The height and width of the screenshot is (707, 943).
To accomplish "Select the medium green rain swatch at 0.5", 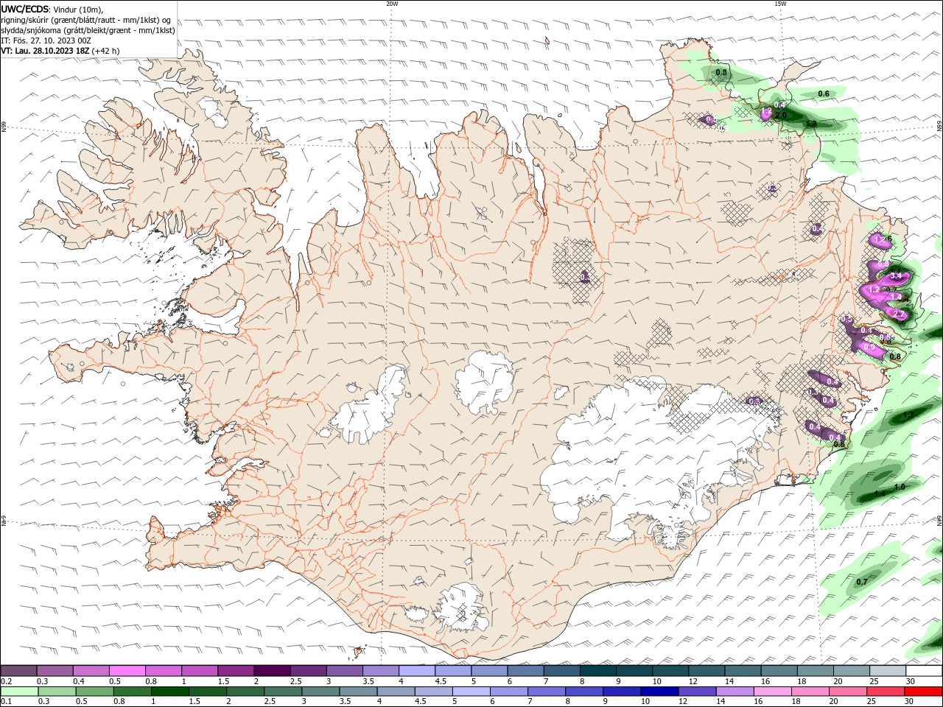I will (x=94, y=691).
